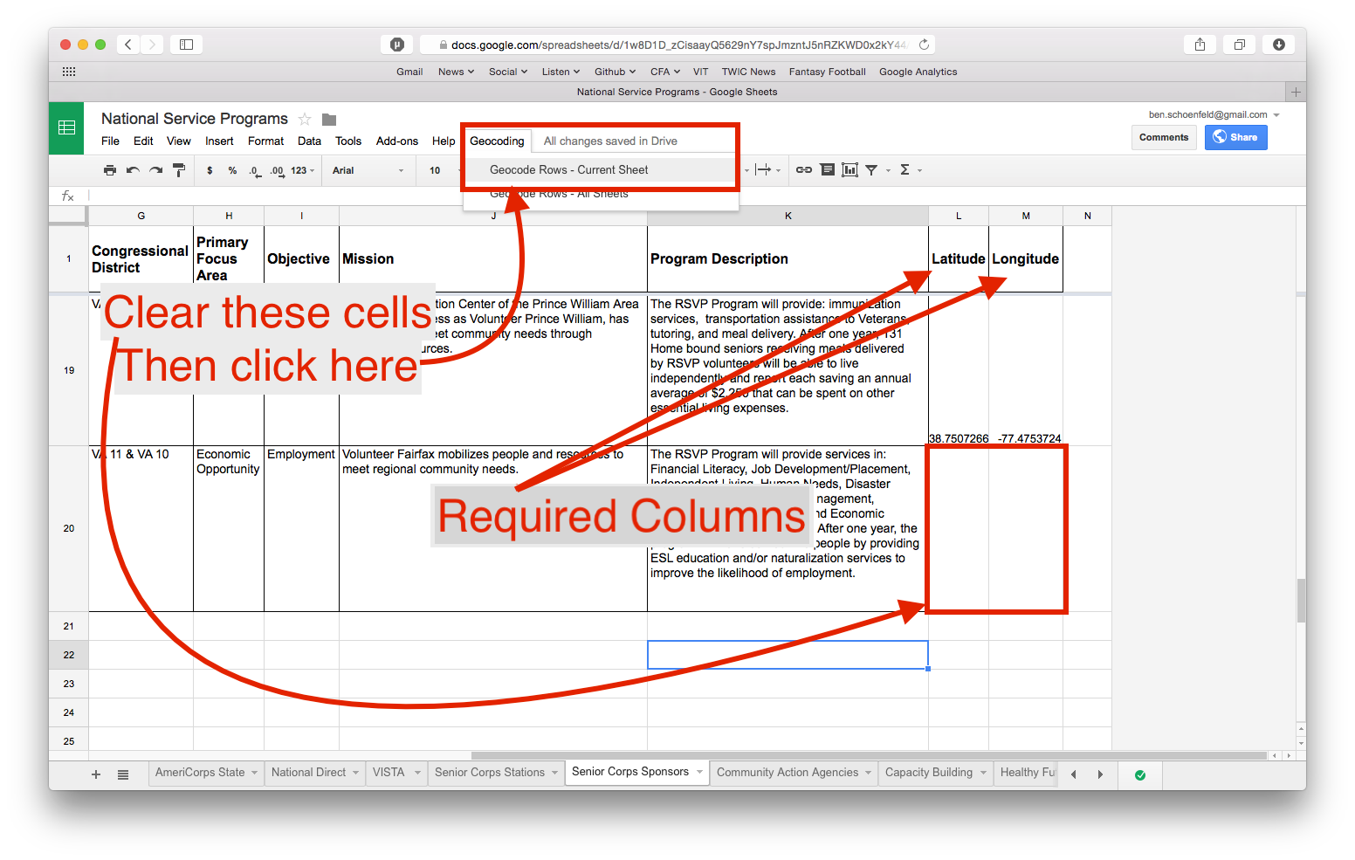Open TWIC News bookmark
1355x860 pixels.
pyautogui.click(x=748, y=72)
